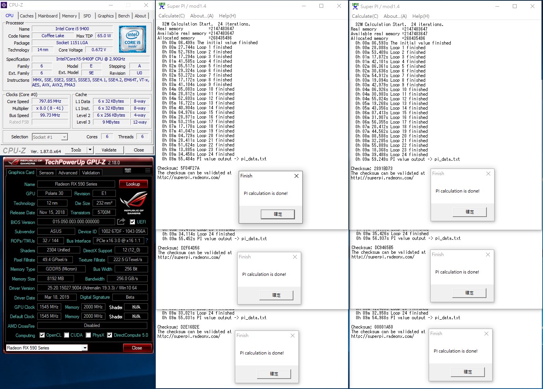Click the right Super PI window title icon
Screen dimensions: 543x389
coord(355,6)
